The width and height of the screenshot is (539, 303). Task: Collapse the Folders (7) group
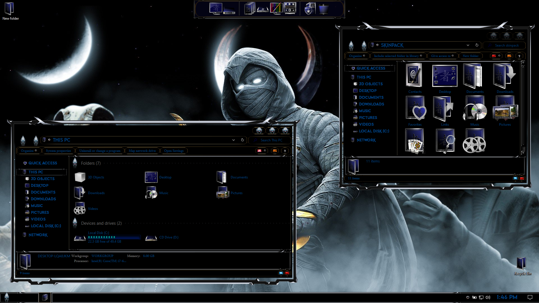click(75, 163)
